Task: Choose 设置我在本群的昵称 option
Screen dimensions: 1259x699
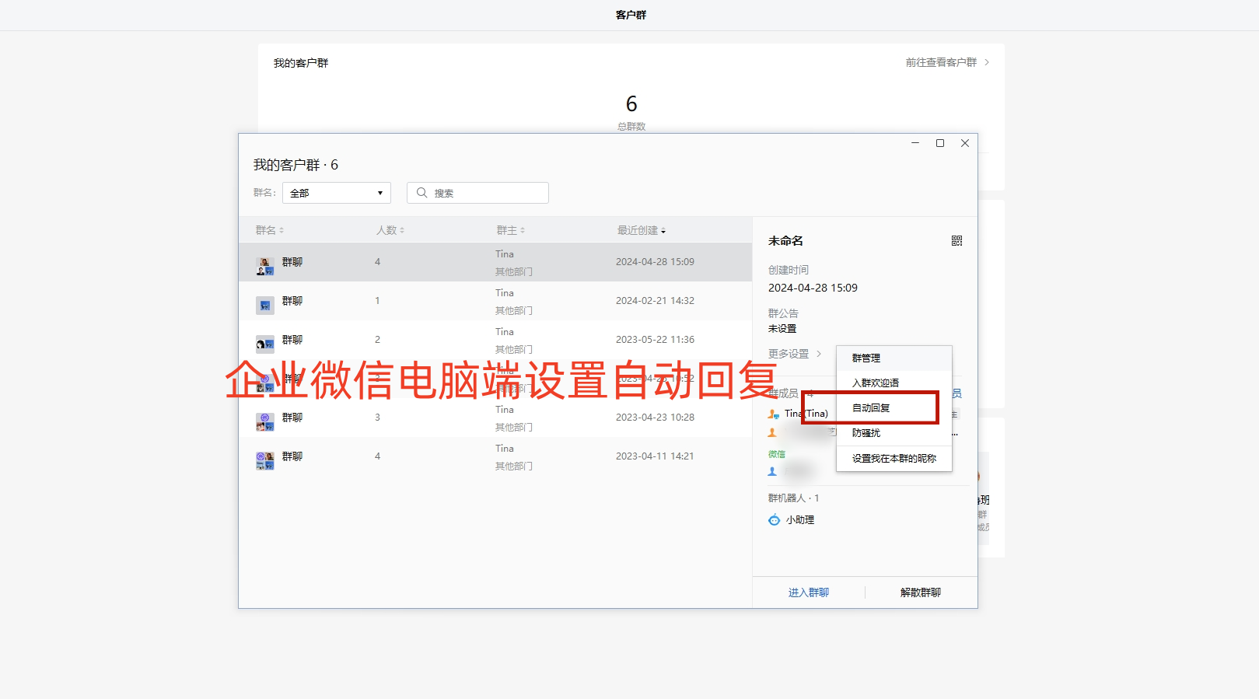Action: [894, 459]
